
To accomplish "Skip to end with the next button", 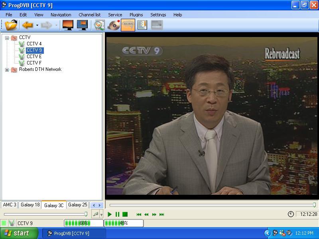I will tap(162, 214).
